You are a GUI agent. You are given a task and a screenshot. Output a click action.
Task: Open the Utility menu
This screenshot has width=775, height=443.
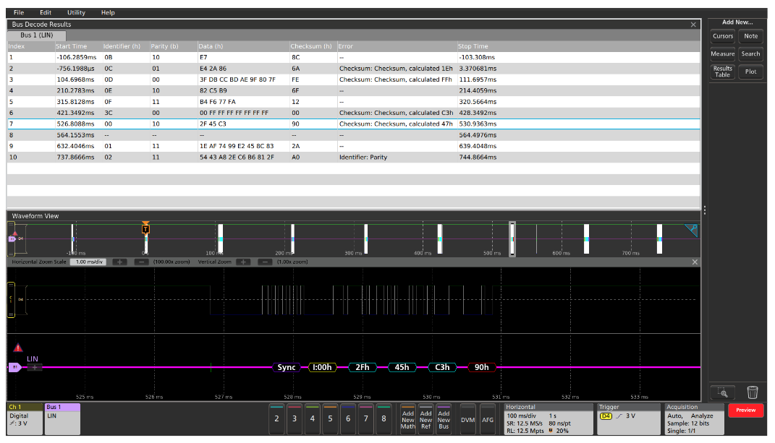75,12
